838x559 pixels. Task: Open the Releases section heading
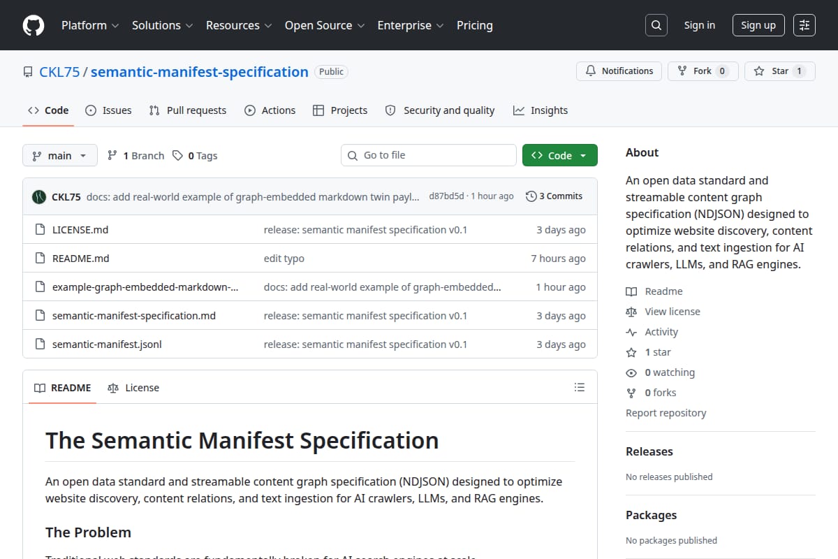coord(649,451)
